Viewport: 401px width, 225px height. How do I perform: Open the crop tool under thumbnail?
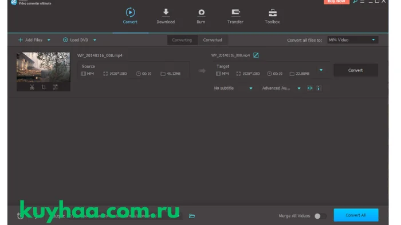[44, 87]
